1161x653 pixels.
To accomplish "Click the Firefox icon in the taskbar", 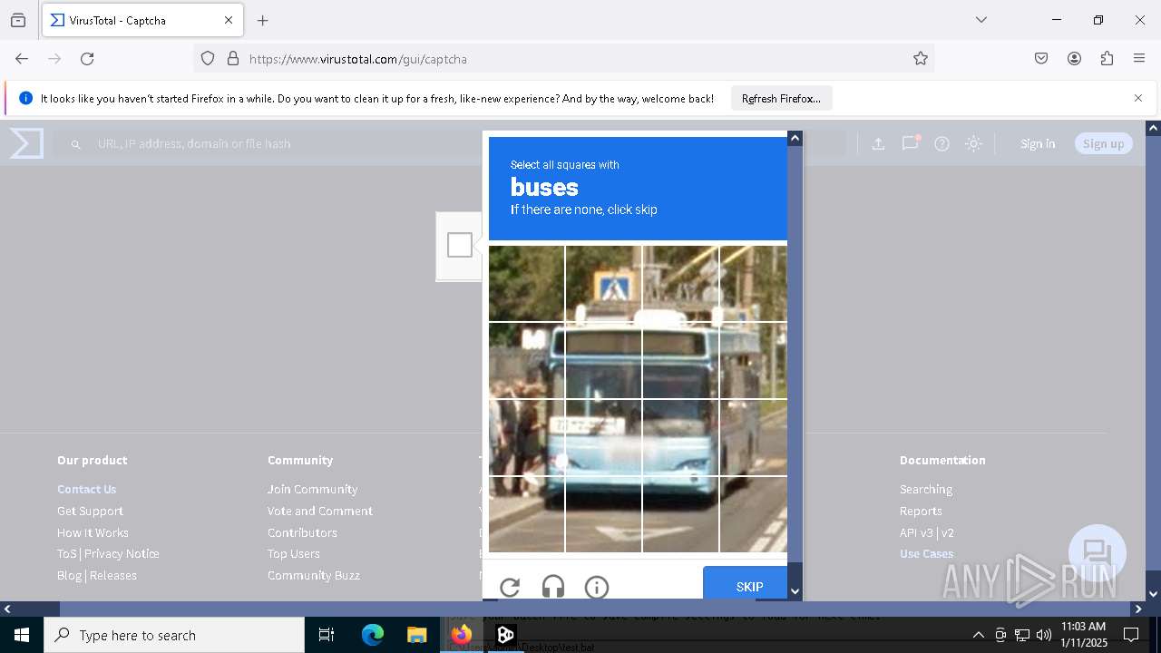I will 462,635.
